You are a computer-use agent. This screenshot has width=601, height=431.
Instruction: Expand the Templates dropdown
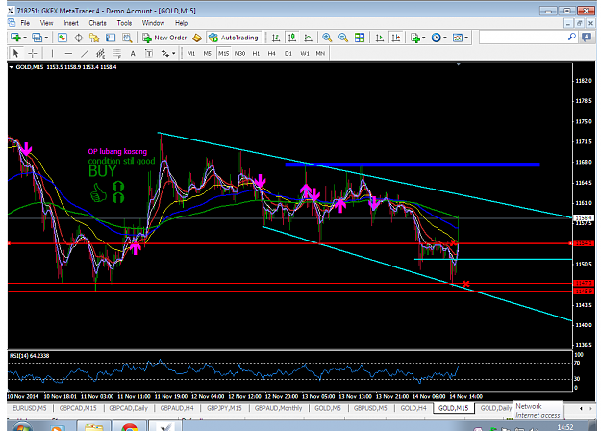[x=466, y=38]
